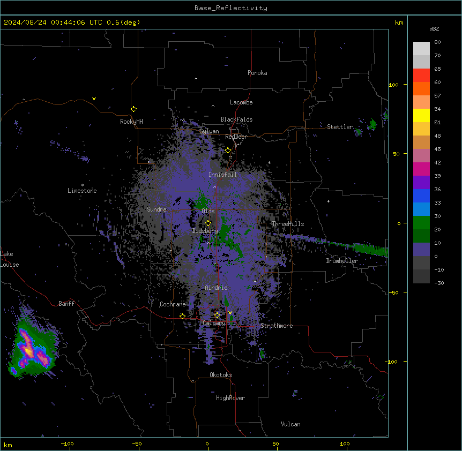462x451 pixels.
Task: Click the green echo patch near Stettler
Action: click(x=372, y=124)
